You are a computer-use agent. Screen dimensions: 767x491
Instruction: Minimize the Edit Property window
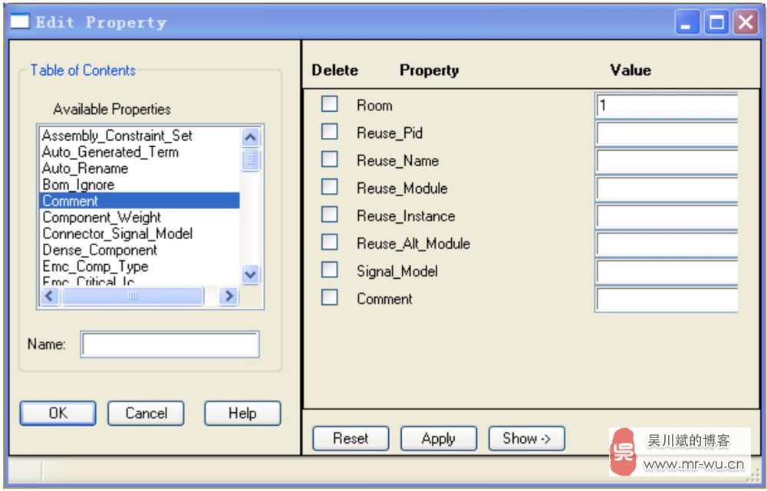[x=686, y=22]
